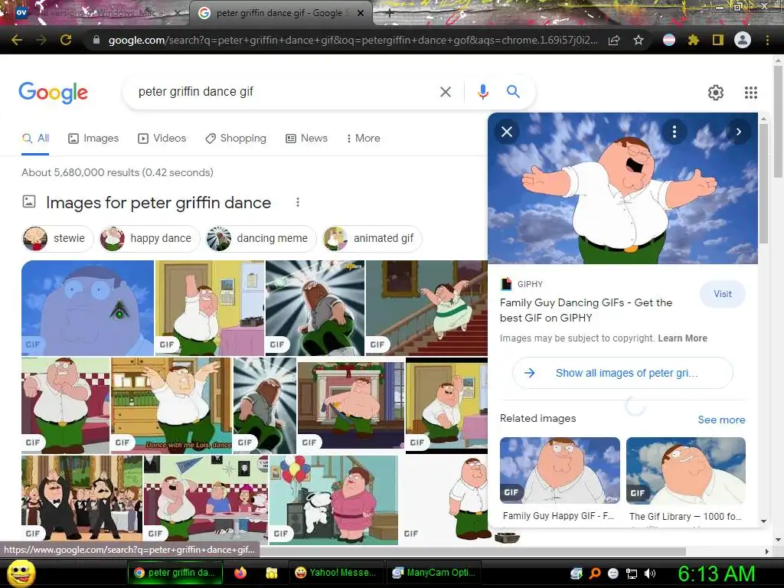Click in the search input field
This screenshot has height=588, width=784.
[285, 92]
